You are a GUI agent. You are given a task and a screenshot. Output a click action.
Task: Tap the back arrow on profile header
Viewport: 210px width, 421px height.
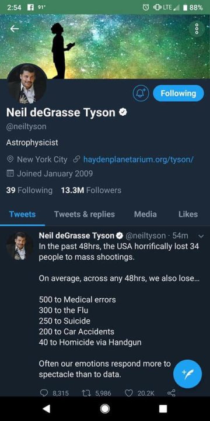click(15, 29)
